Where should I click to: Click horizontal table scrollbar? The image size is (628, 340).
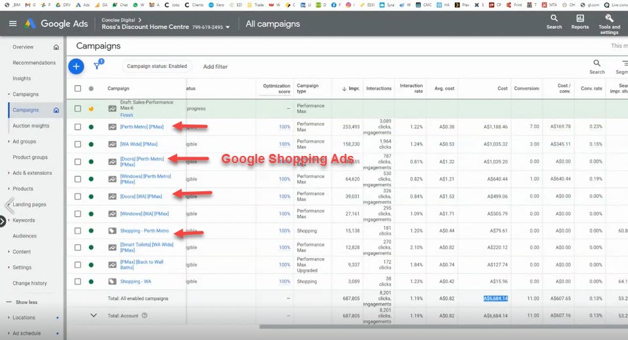pyautogui.click(x=444, y=326)
